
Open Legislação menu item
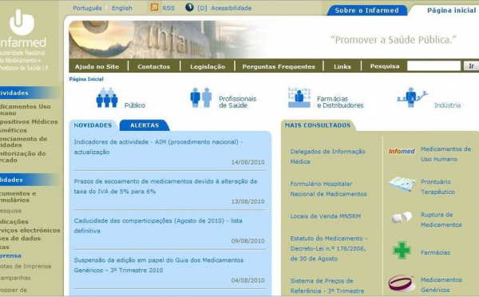[x=208, y=66]
